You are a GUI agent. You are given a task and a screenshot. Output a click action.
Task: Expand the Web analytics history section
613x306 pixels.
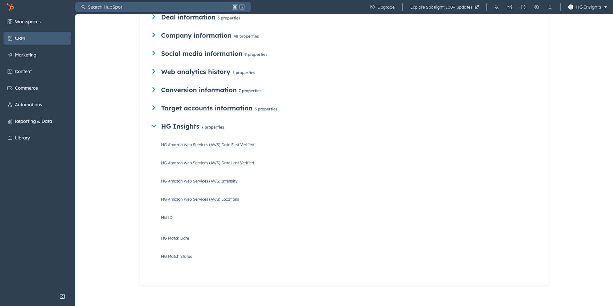click(x=154, y=71)
